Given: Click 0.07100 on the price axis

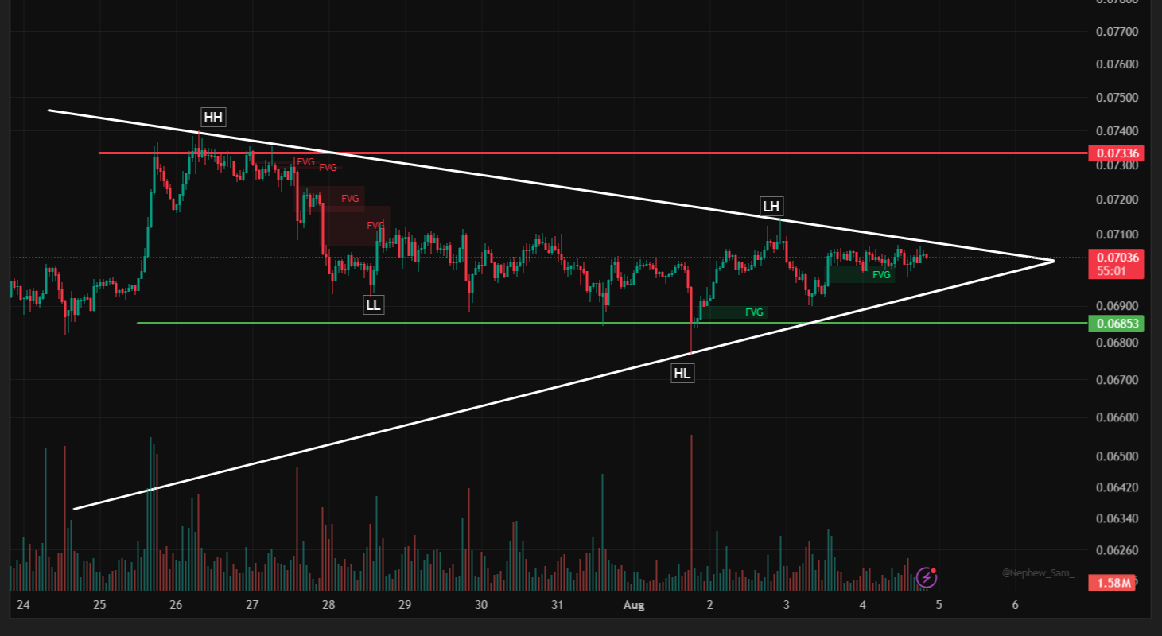Looking at the screenshot, I should (1117, 235).
